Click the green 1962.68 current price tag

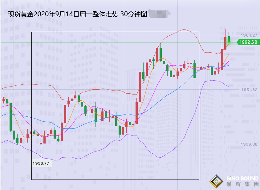(248, 42)
